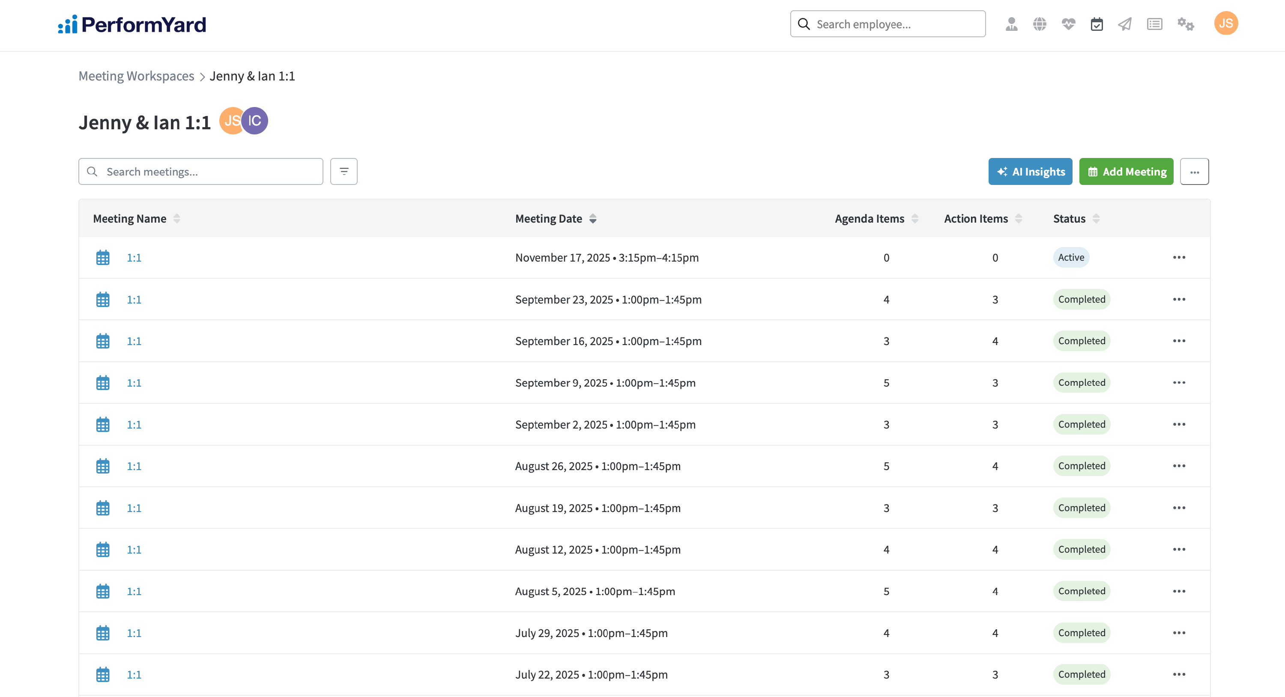Image resolution: width=1285 pixels, height=697 pixels.
Task: Click the paper plane icon in the header
Action: pyautogui.click(x=1125, y=24)
